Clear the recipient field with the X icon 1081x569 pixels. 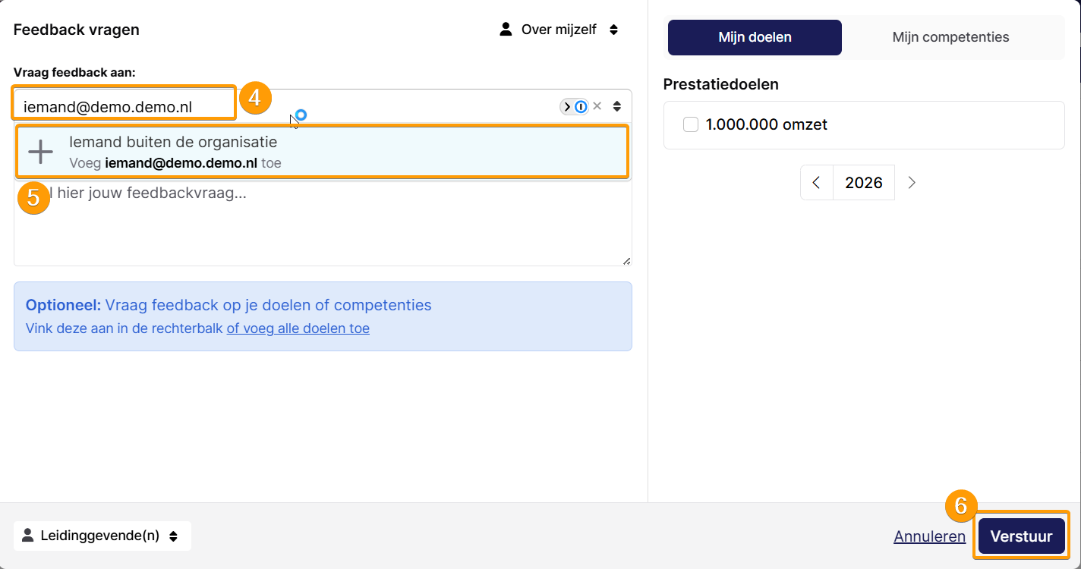pyautogui.click(x=597, y=106)
